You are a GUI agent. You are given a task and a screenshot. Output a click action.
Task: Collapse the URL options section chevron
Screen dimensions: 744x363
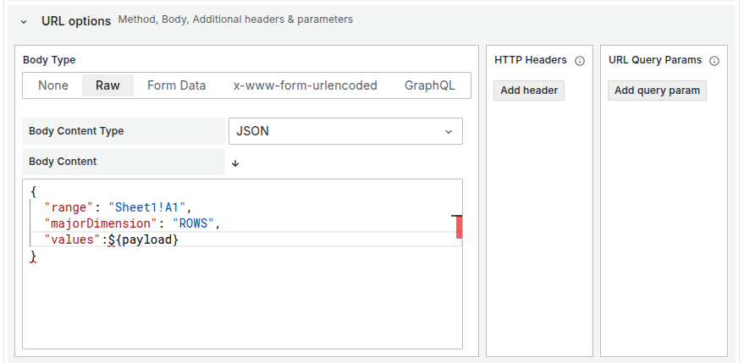point(23,20)
